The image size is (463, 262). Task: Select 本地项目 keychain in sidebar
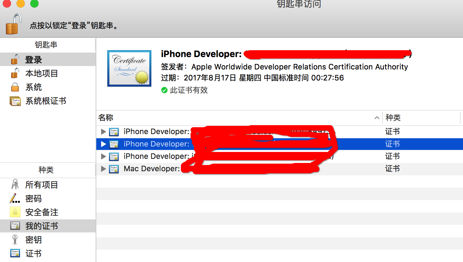tap(41, 74)
